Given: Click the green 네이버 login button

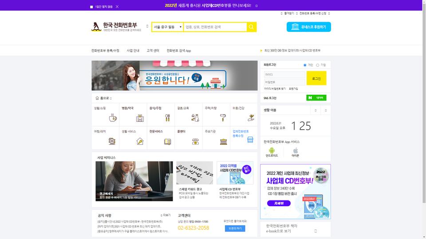Looking at the screenshot, I should (316, 98).
